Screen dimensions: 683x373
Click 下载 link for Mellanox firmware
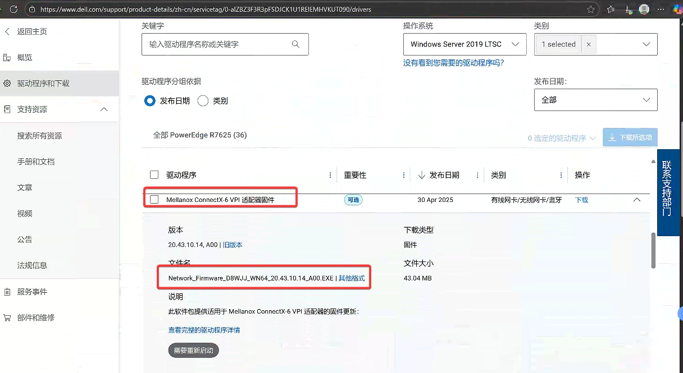click(x=581, y=200)
